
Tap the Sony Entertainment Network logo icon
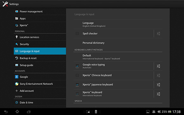[x=17, y=84]
